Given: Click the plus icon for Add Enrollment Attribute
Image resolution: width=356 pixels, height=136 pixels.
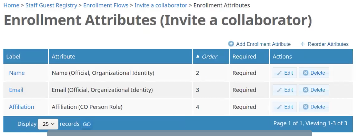Looking at the screenshot, I should [231, 44].
